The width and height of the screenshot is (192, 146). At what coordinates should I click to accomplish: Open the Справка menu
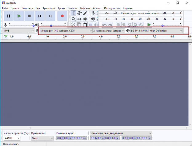(x=128, y=8)
